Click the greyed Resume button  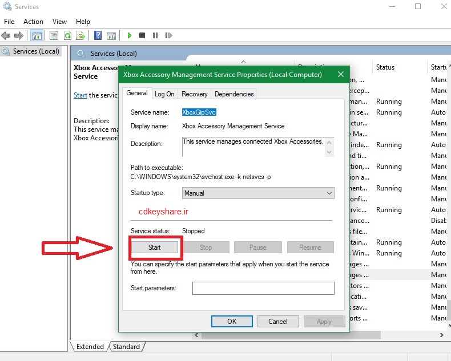pos(310,248)
